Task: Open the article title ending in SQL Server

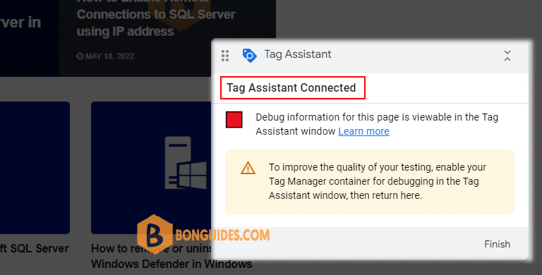Action: click(x=34, y=248)
